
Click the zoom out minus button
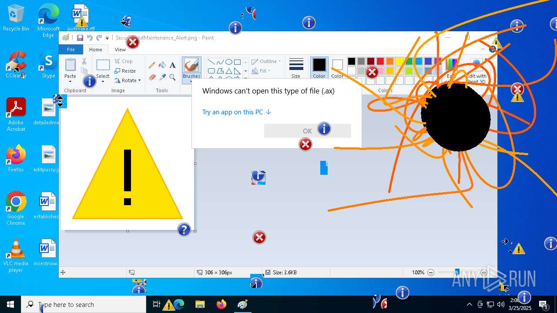(x=431, y=273)
